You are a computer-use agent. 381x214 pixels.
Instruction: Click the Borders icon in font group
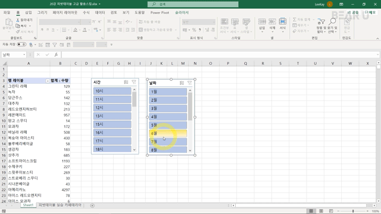point(64,30)
